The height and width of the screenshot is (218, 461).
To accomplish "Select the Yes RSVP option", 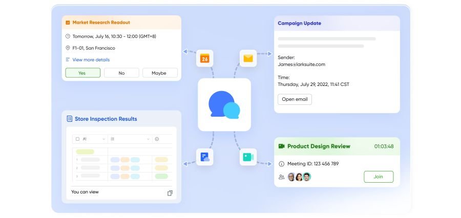I will click(x=82, y=73).
